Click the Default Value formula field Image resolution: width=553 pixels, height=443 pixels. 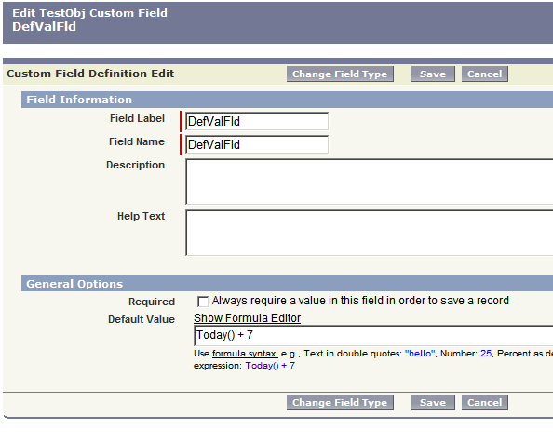[373, 336]
